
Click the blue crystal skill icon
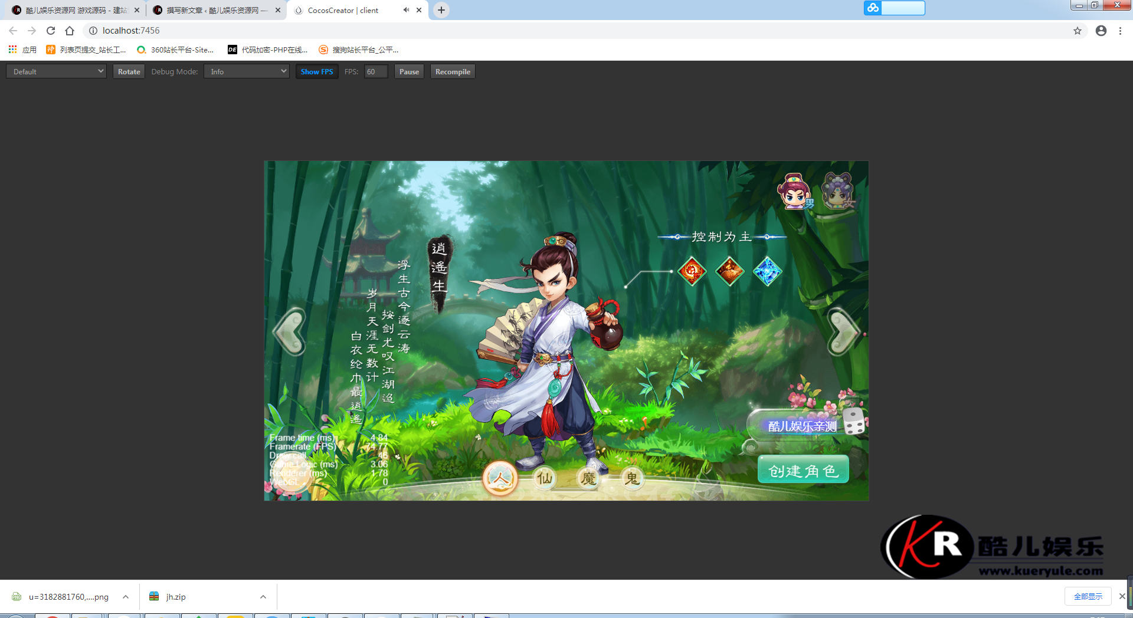(x=767, y=271)
